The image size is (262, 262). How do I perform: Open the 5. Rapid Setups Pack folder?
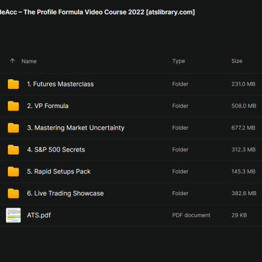tap(59, 172)
